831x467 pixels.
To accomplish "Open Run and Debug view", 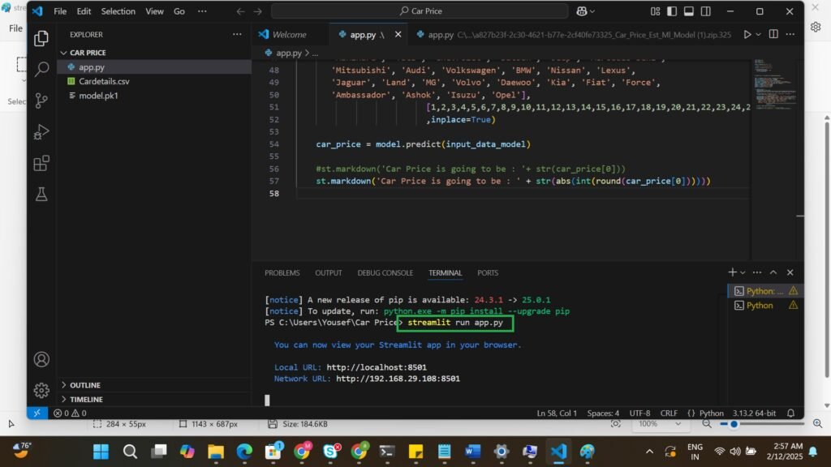I will tap(41, 132).
